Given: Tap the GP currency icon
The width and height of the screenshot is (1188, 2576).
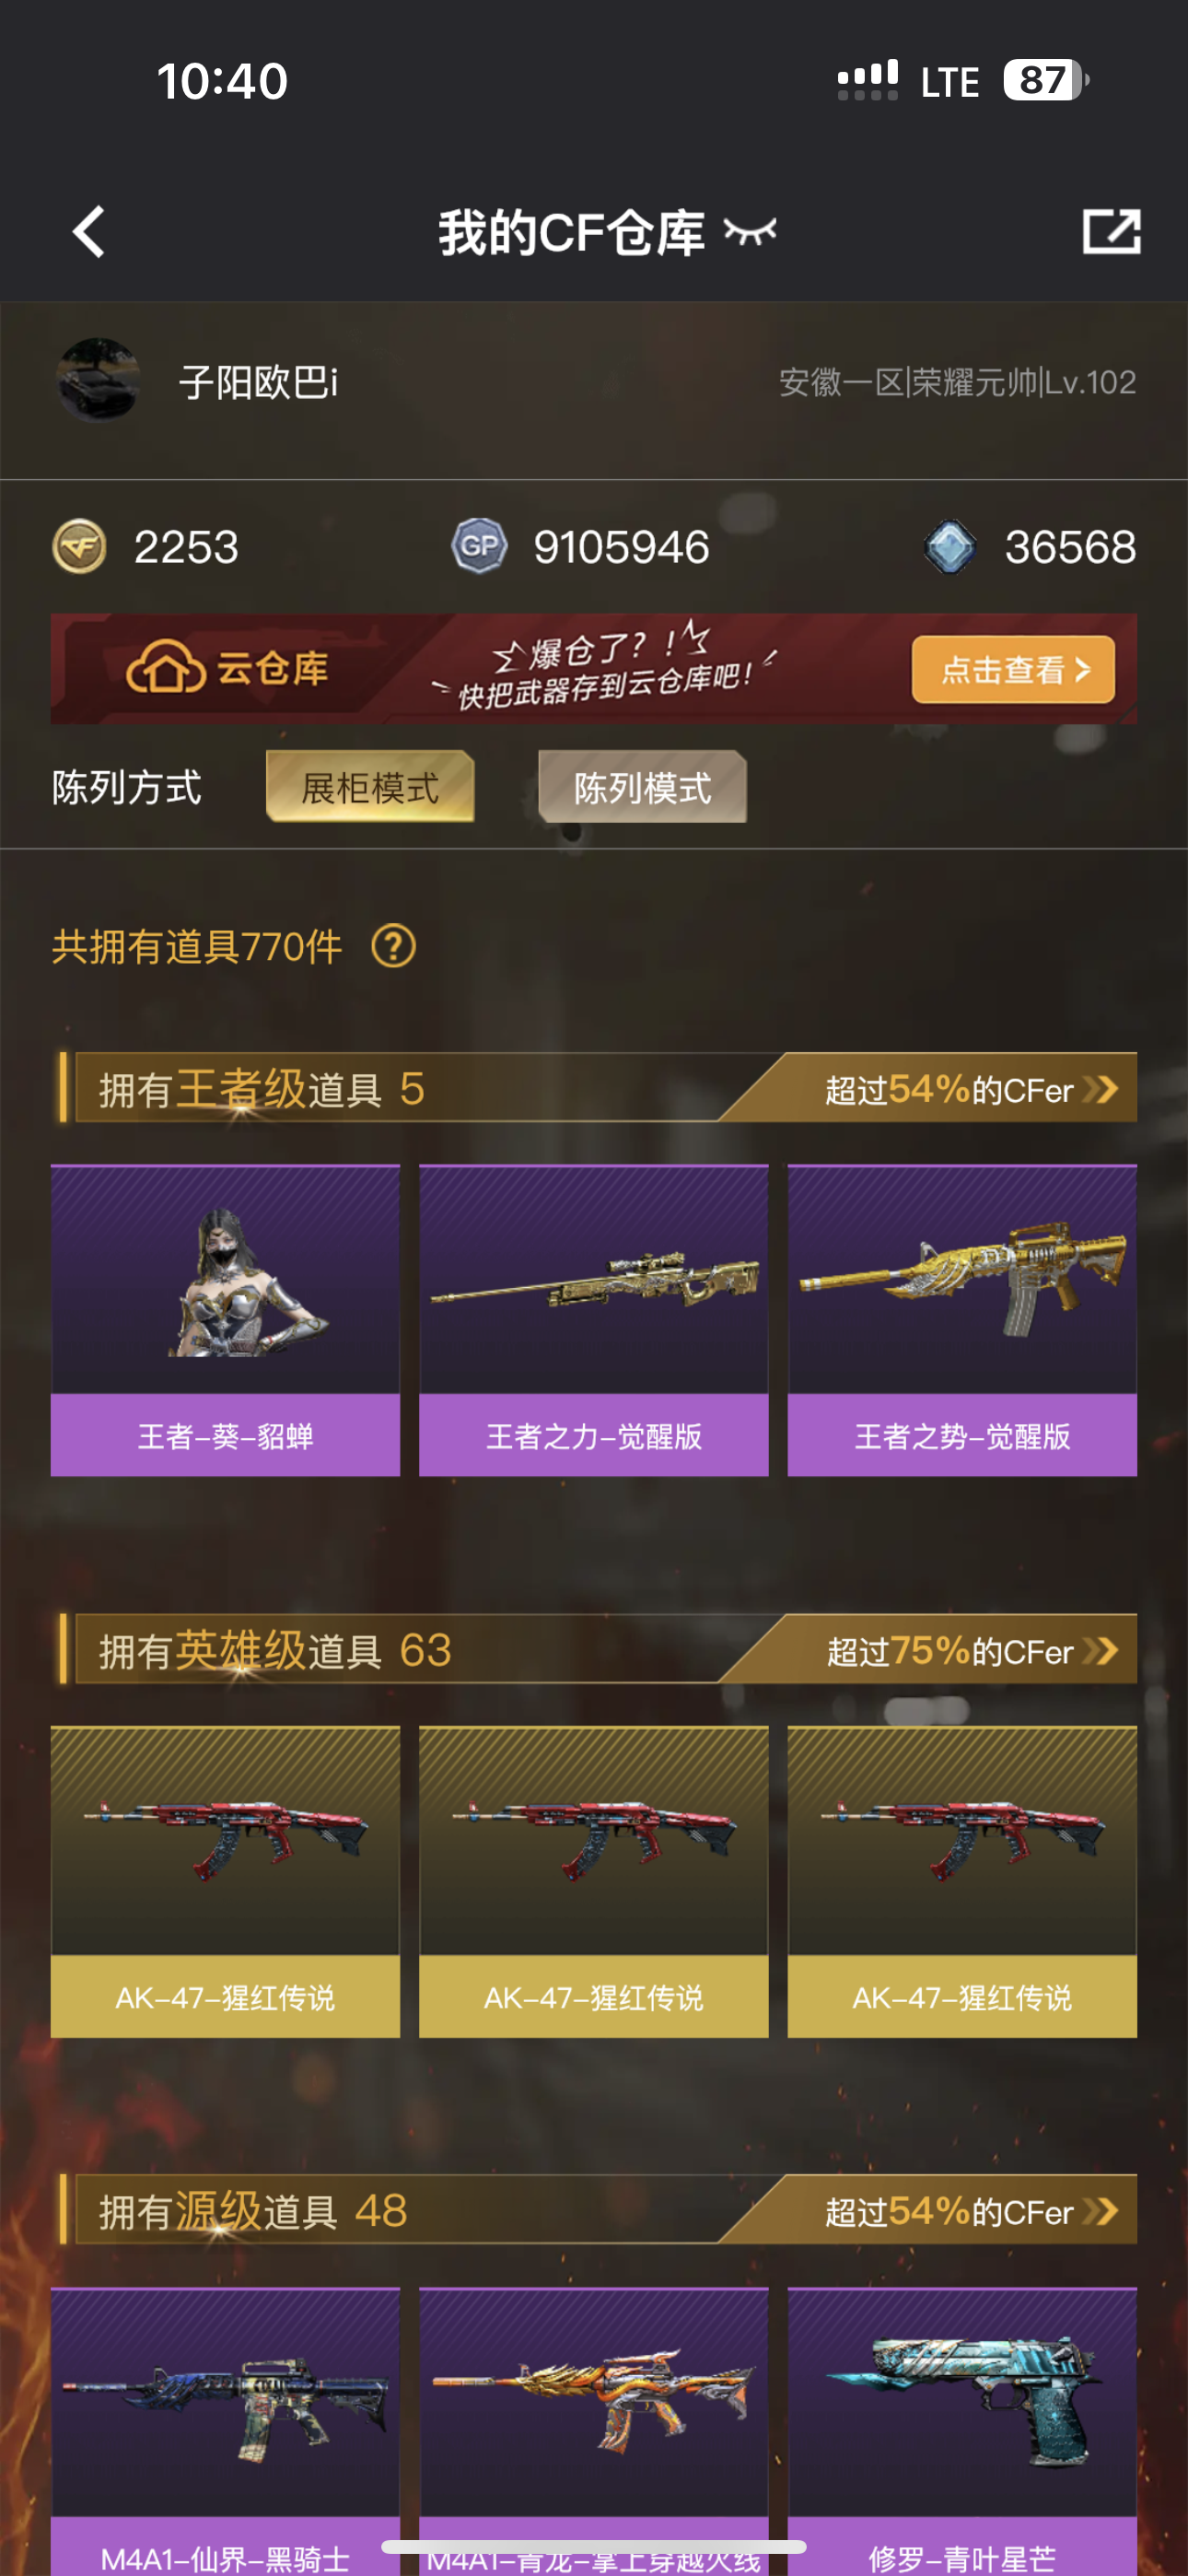Looking at the screenshot, I should 479,547.
